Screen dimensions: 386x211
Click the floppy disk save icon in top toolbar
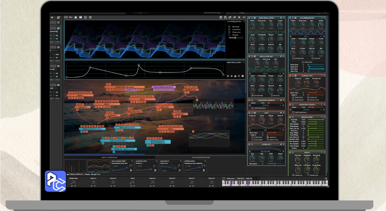[81, 17]
